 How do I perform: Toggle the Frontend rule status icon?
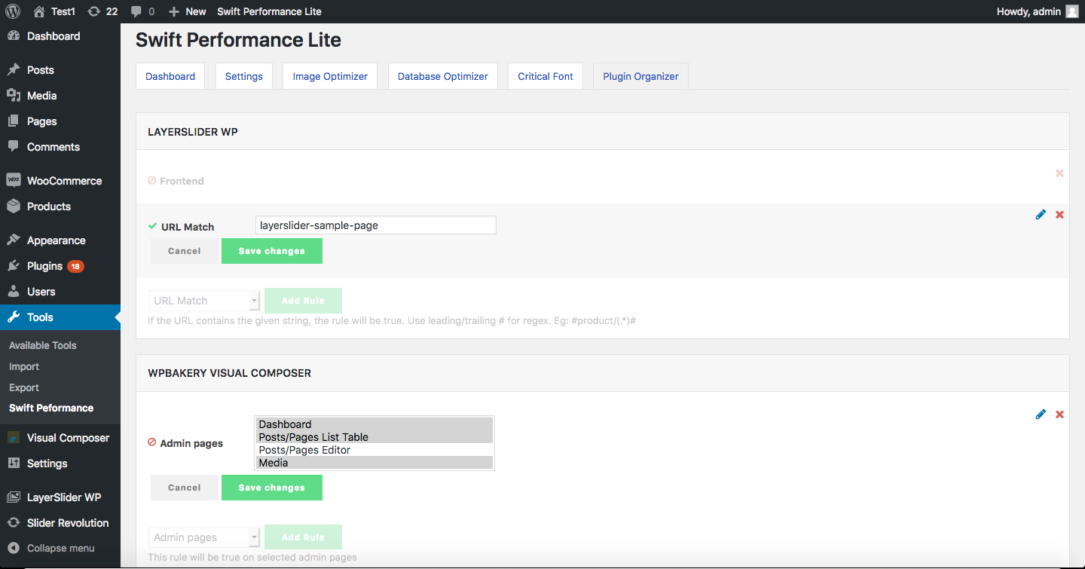click(x=152, y=181)
